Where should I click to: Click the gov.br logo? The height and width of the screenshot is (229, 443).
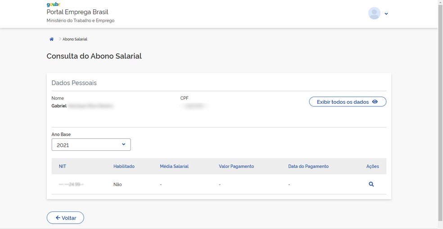point(53,4)
